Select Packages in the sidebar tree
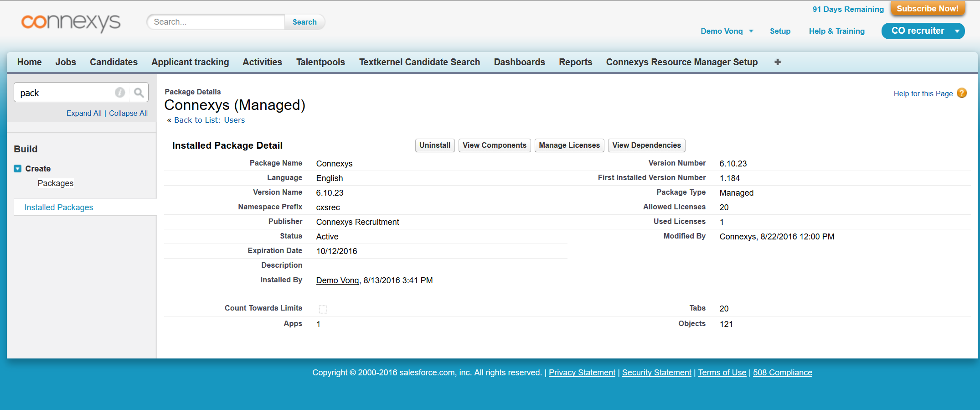The height and width of the screenshot is (410, 980). pyautogui.click(x=56, y=183)
